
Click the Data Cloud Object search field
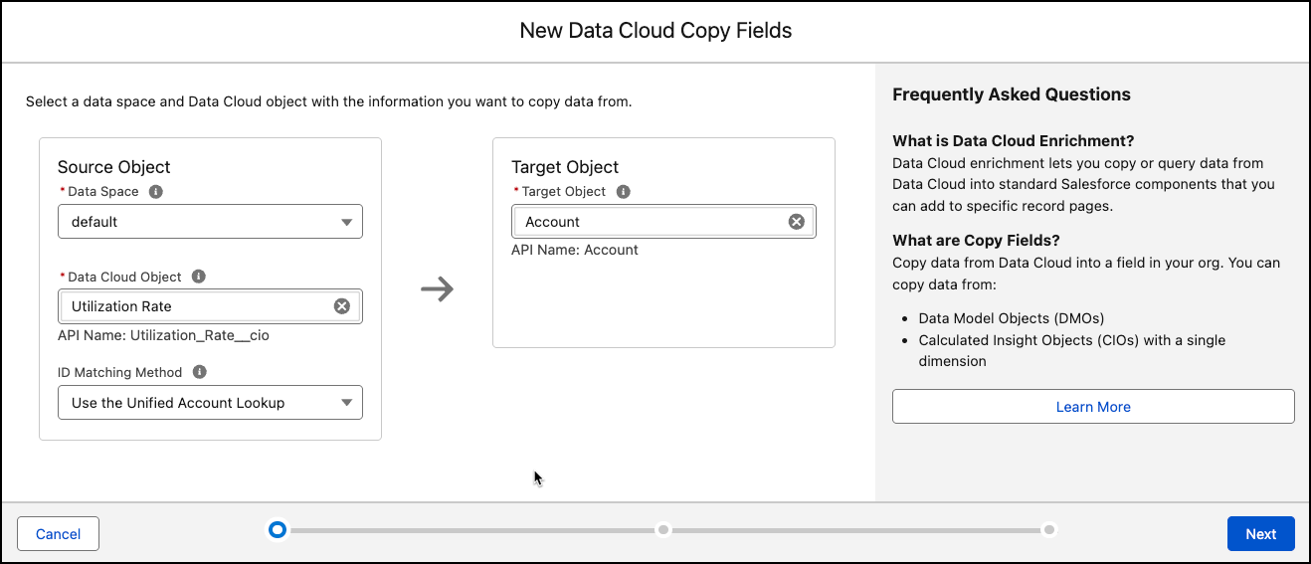[197, 306]
